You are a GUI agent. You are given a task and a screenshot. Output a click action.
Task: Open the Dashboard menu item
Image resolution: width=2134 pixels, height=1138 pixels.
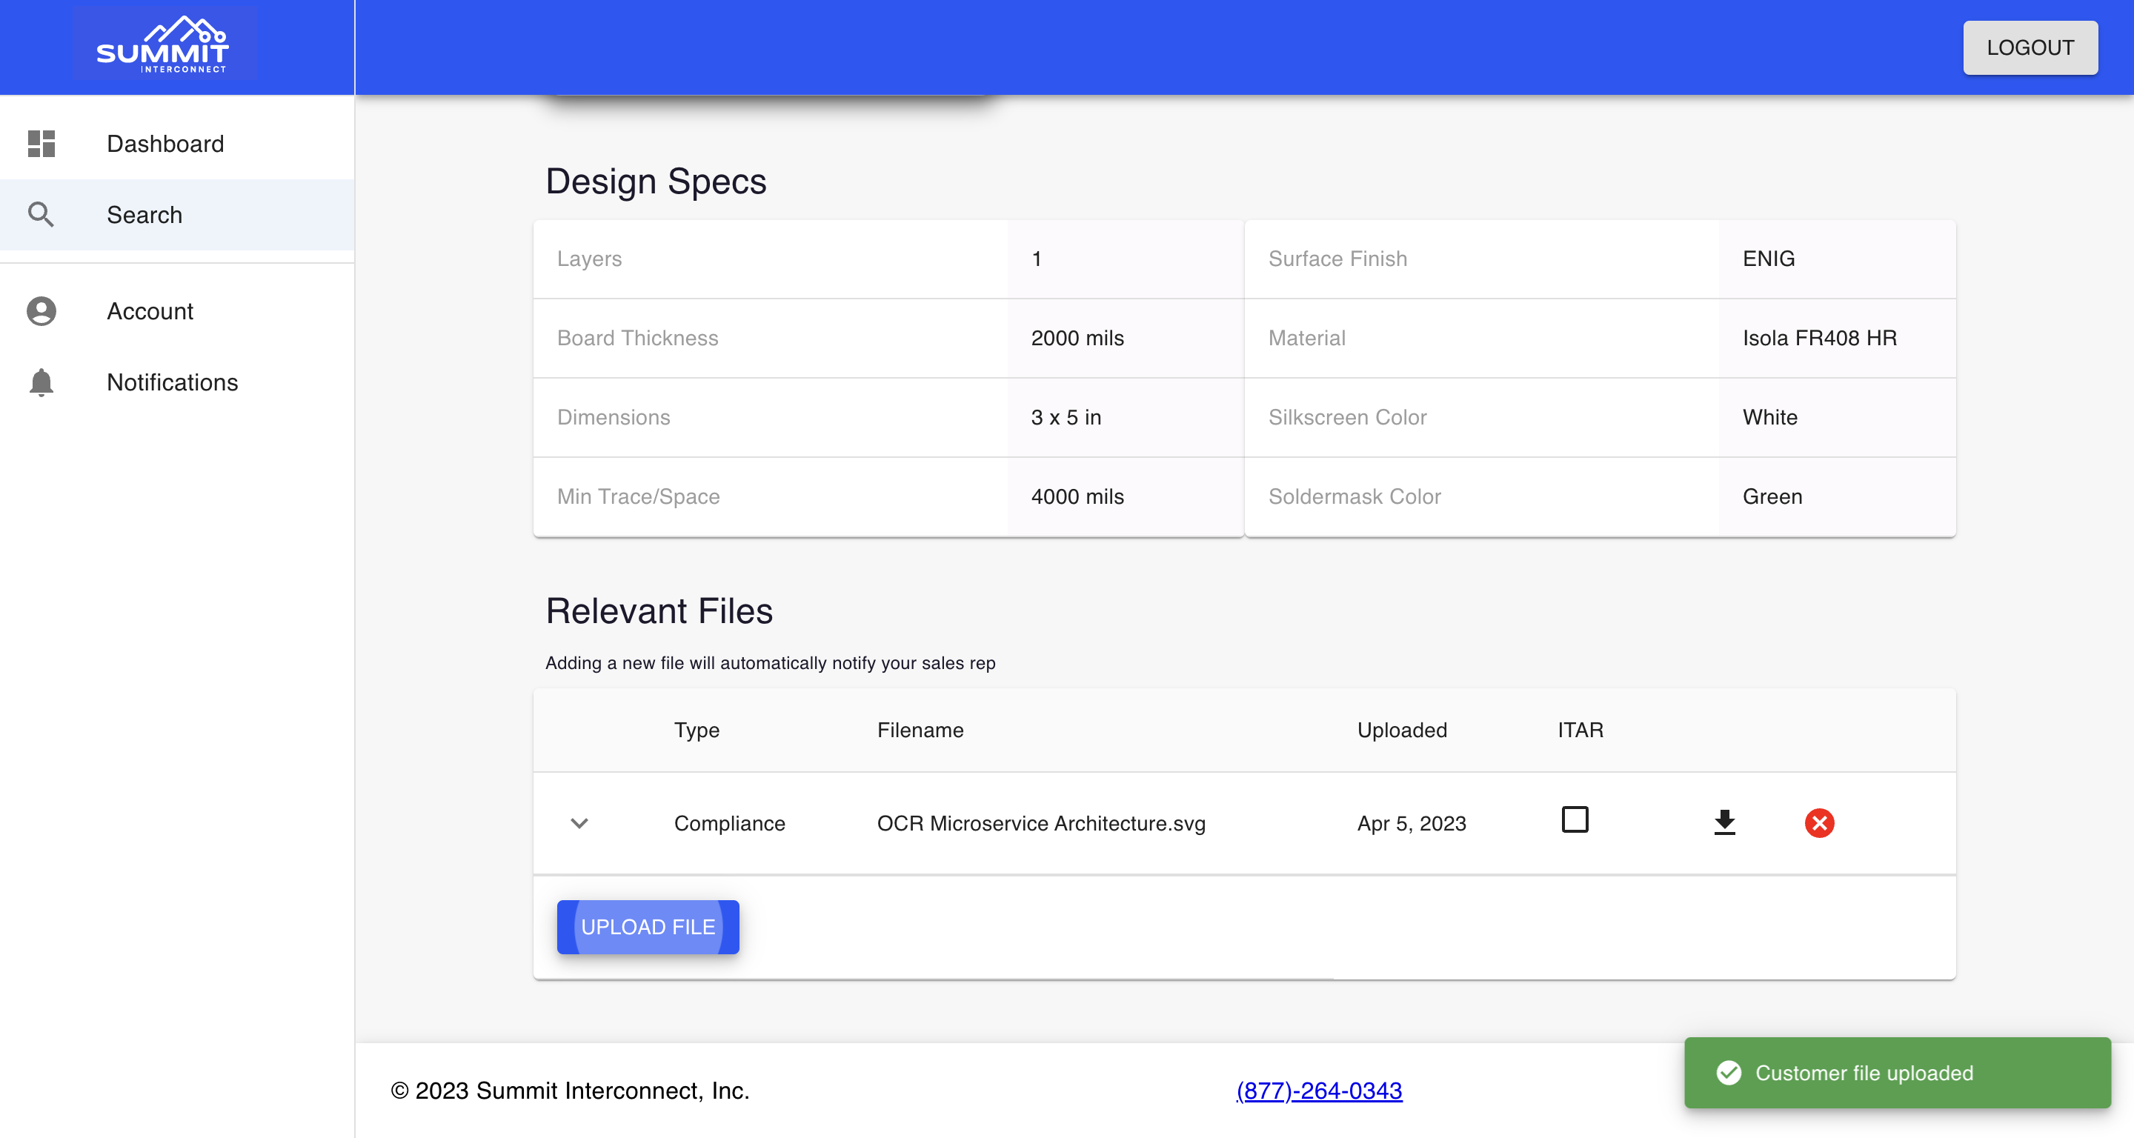tap(177, 143)
